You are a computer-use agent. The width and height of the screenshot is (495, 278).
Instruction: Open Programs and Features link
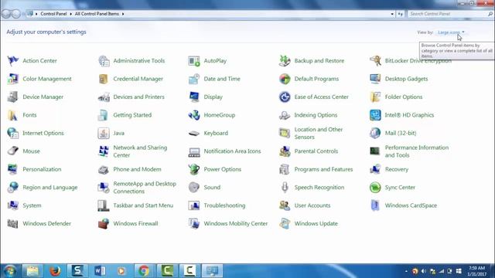323,169
